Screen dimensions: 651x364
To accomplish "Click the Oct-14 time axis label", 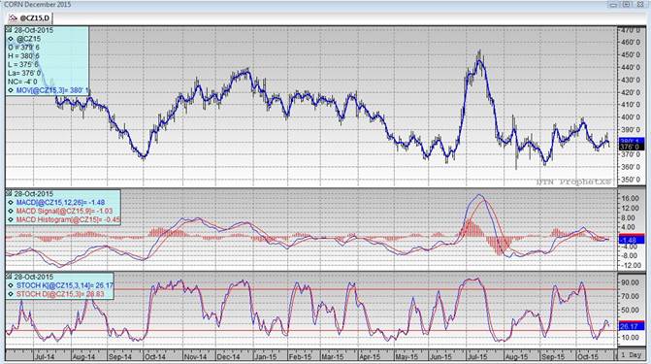I will pyautogui.click(x=154, y=356).
